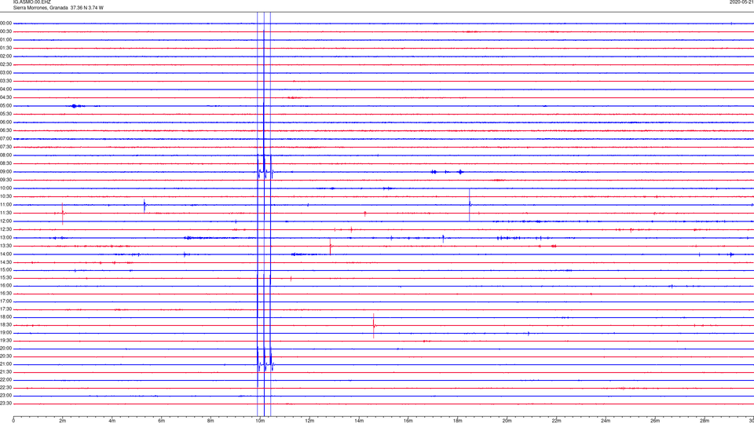
Task: Click the 2m tick label on time axis
Action: click(63, 421)
